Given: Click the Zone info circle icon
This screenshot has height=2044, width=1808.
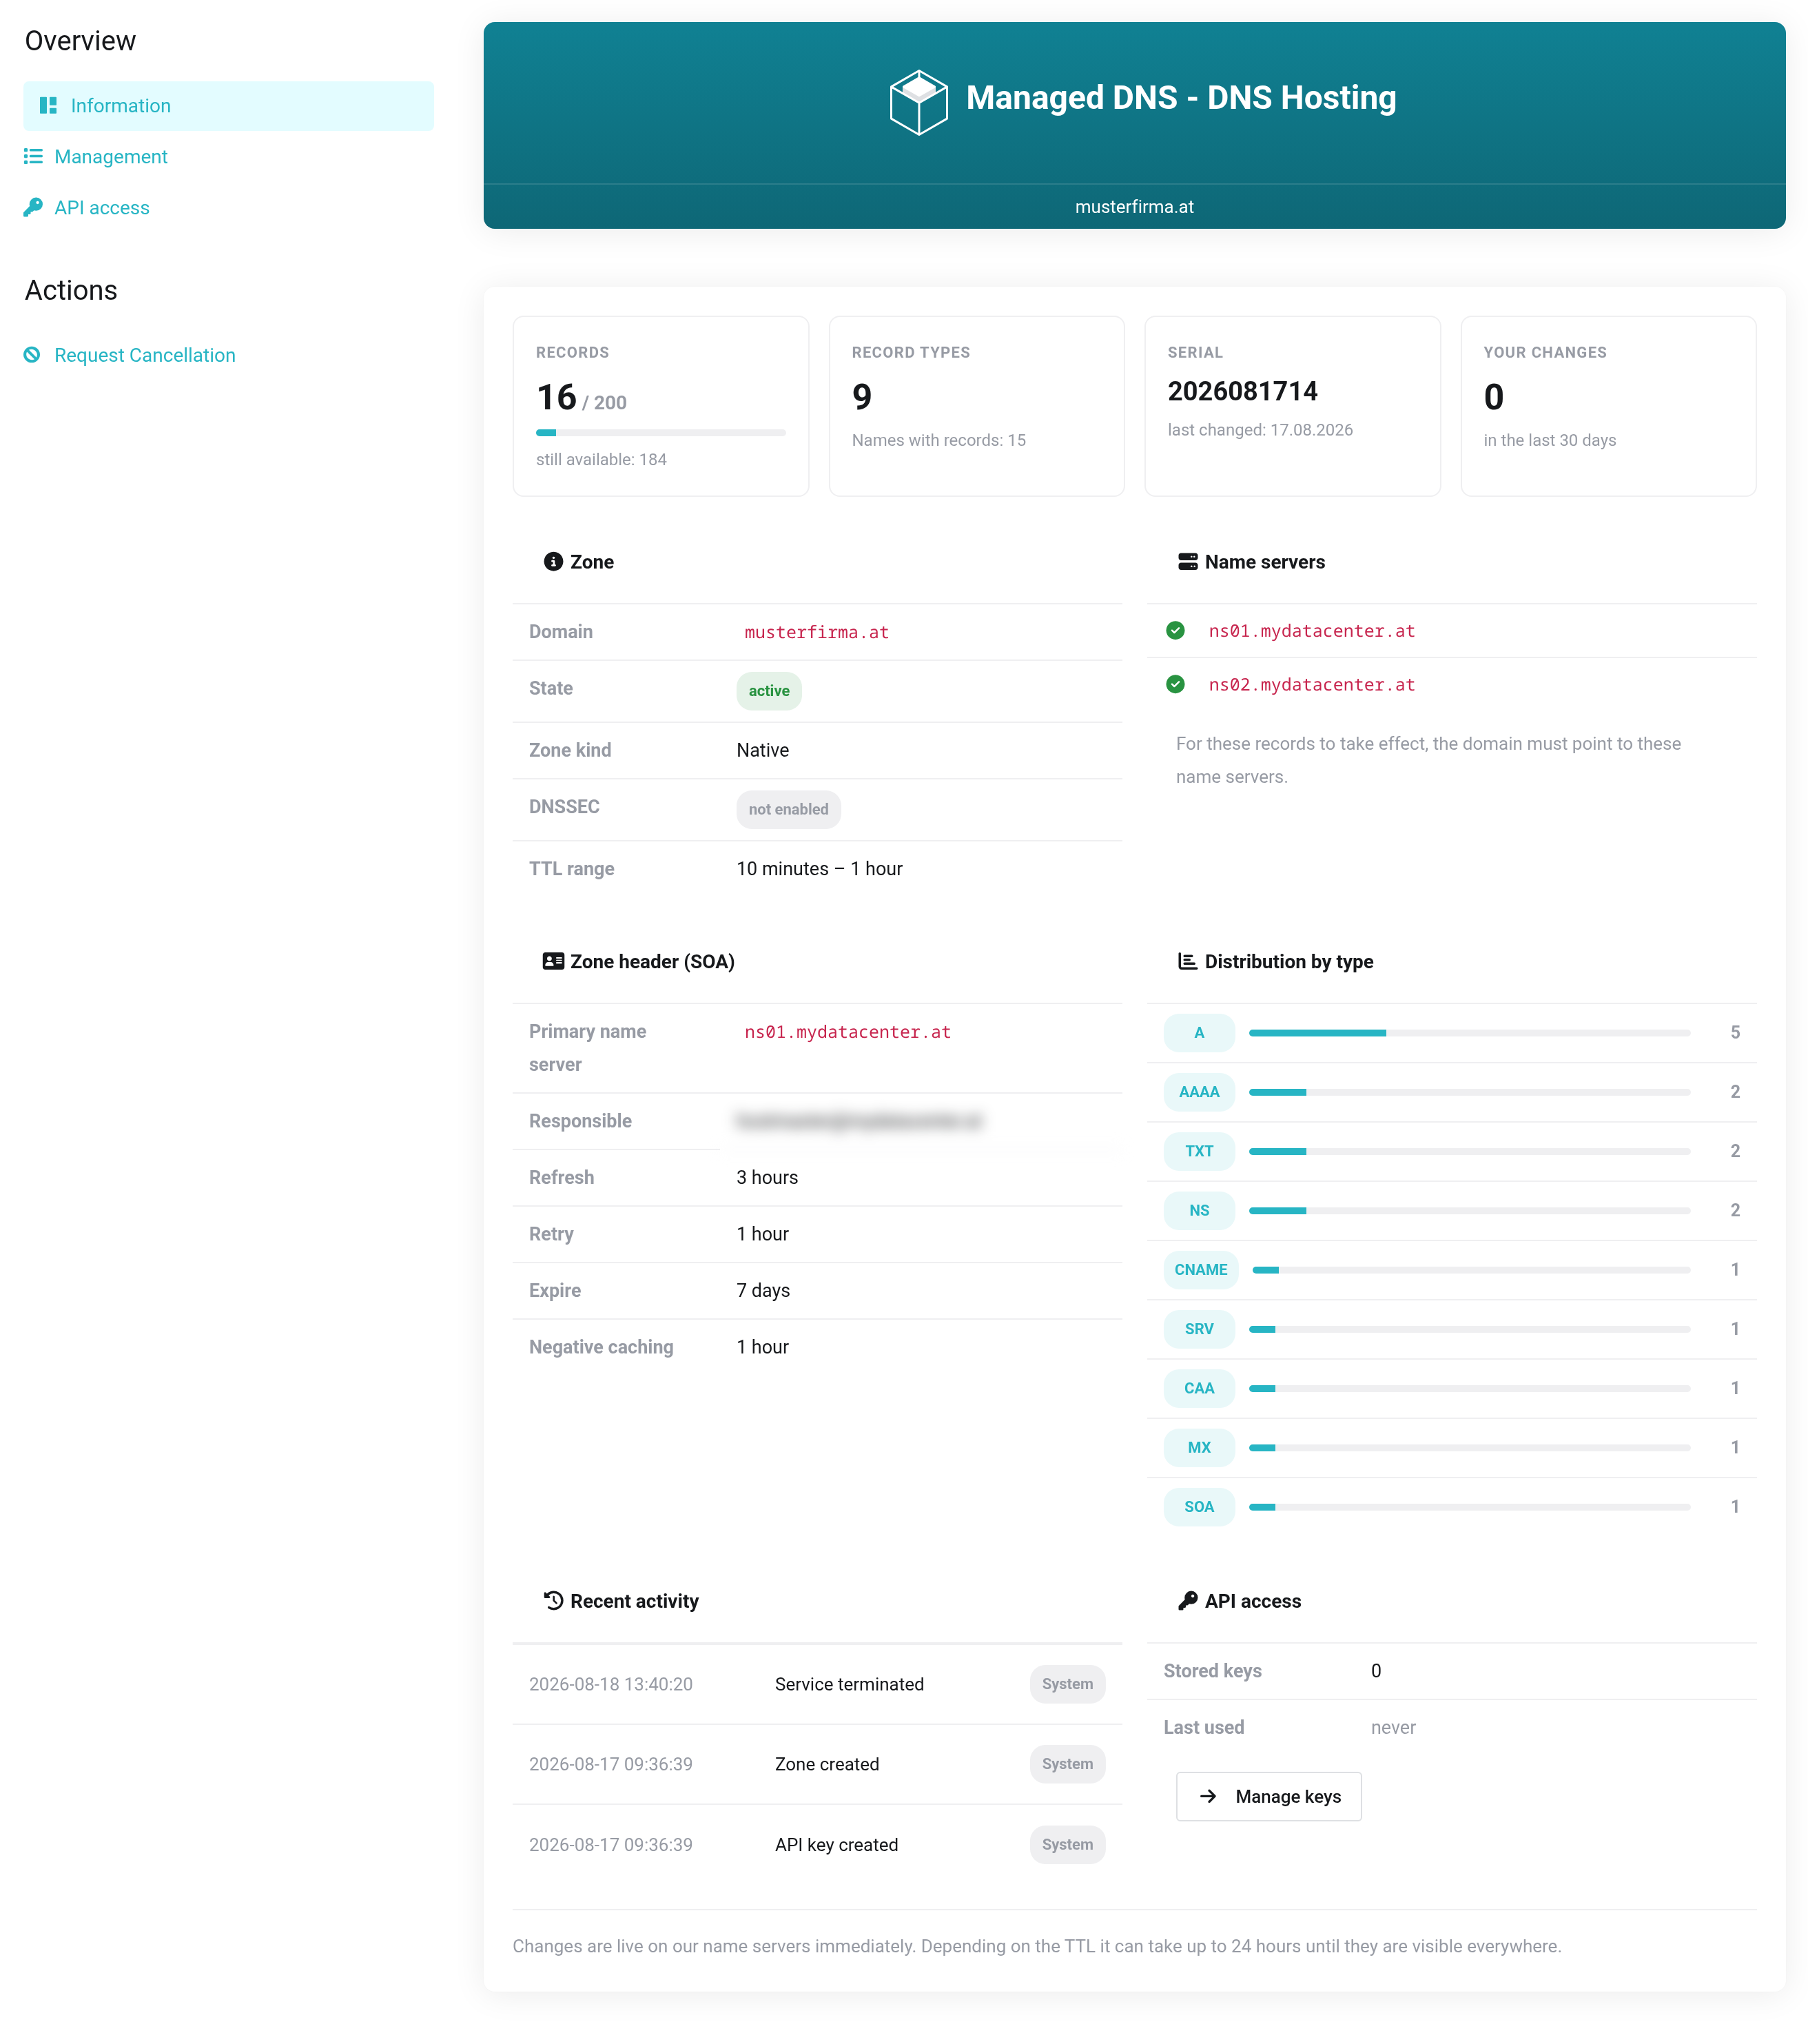Looking at the screenshot, I should (553, 562).
